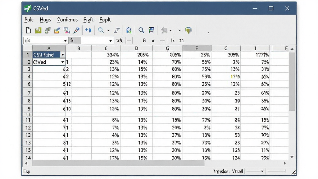Viewport: 318px width, 179px height.
Task: Click the vertical scrollbar thumb
Action: point(292,82)
